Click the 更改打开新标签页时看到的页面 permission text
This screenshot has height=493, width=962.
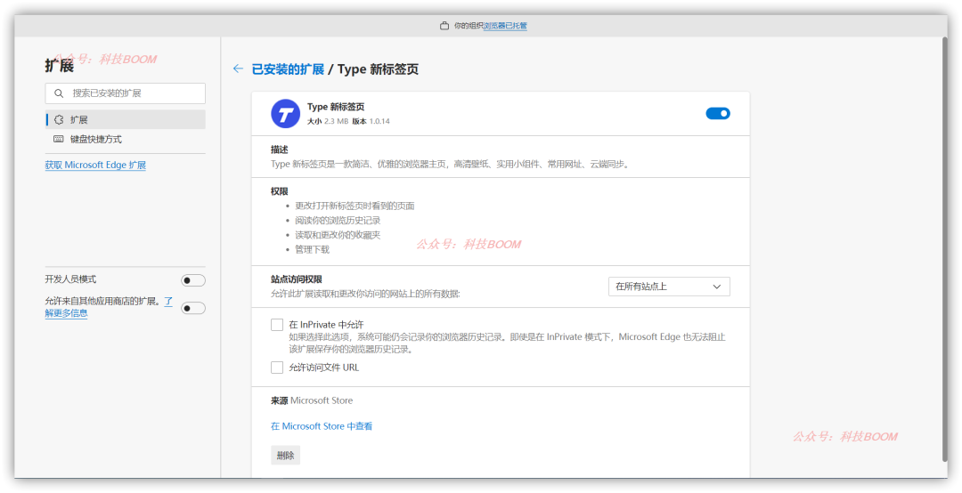tap(355, 206)
